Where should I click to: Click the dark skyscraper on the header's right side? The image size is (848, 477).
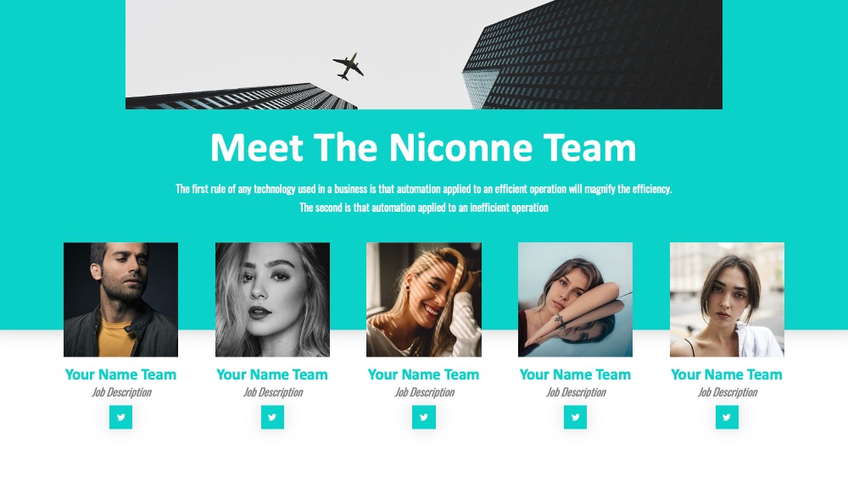tap(592, 54)
